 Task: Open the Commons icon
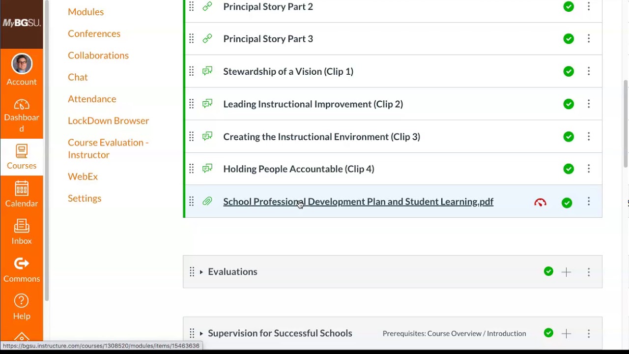point(22,264)
